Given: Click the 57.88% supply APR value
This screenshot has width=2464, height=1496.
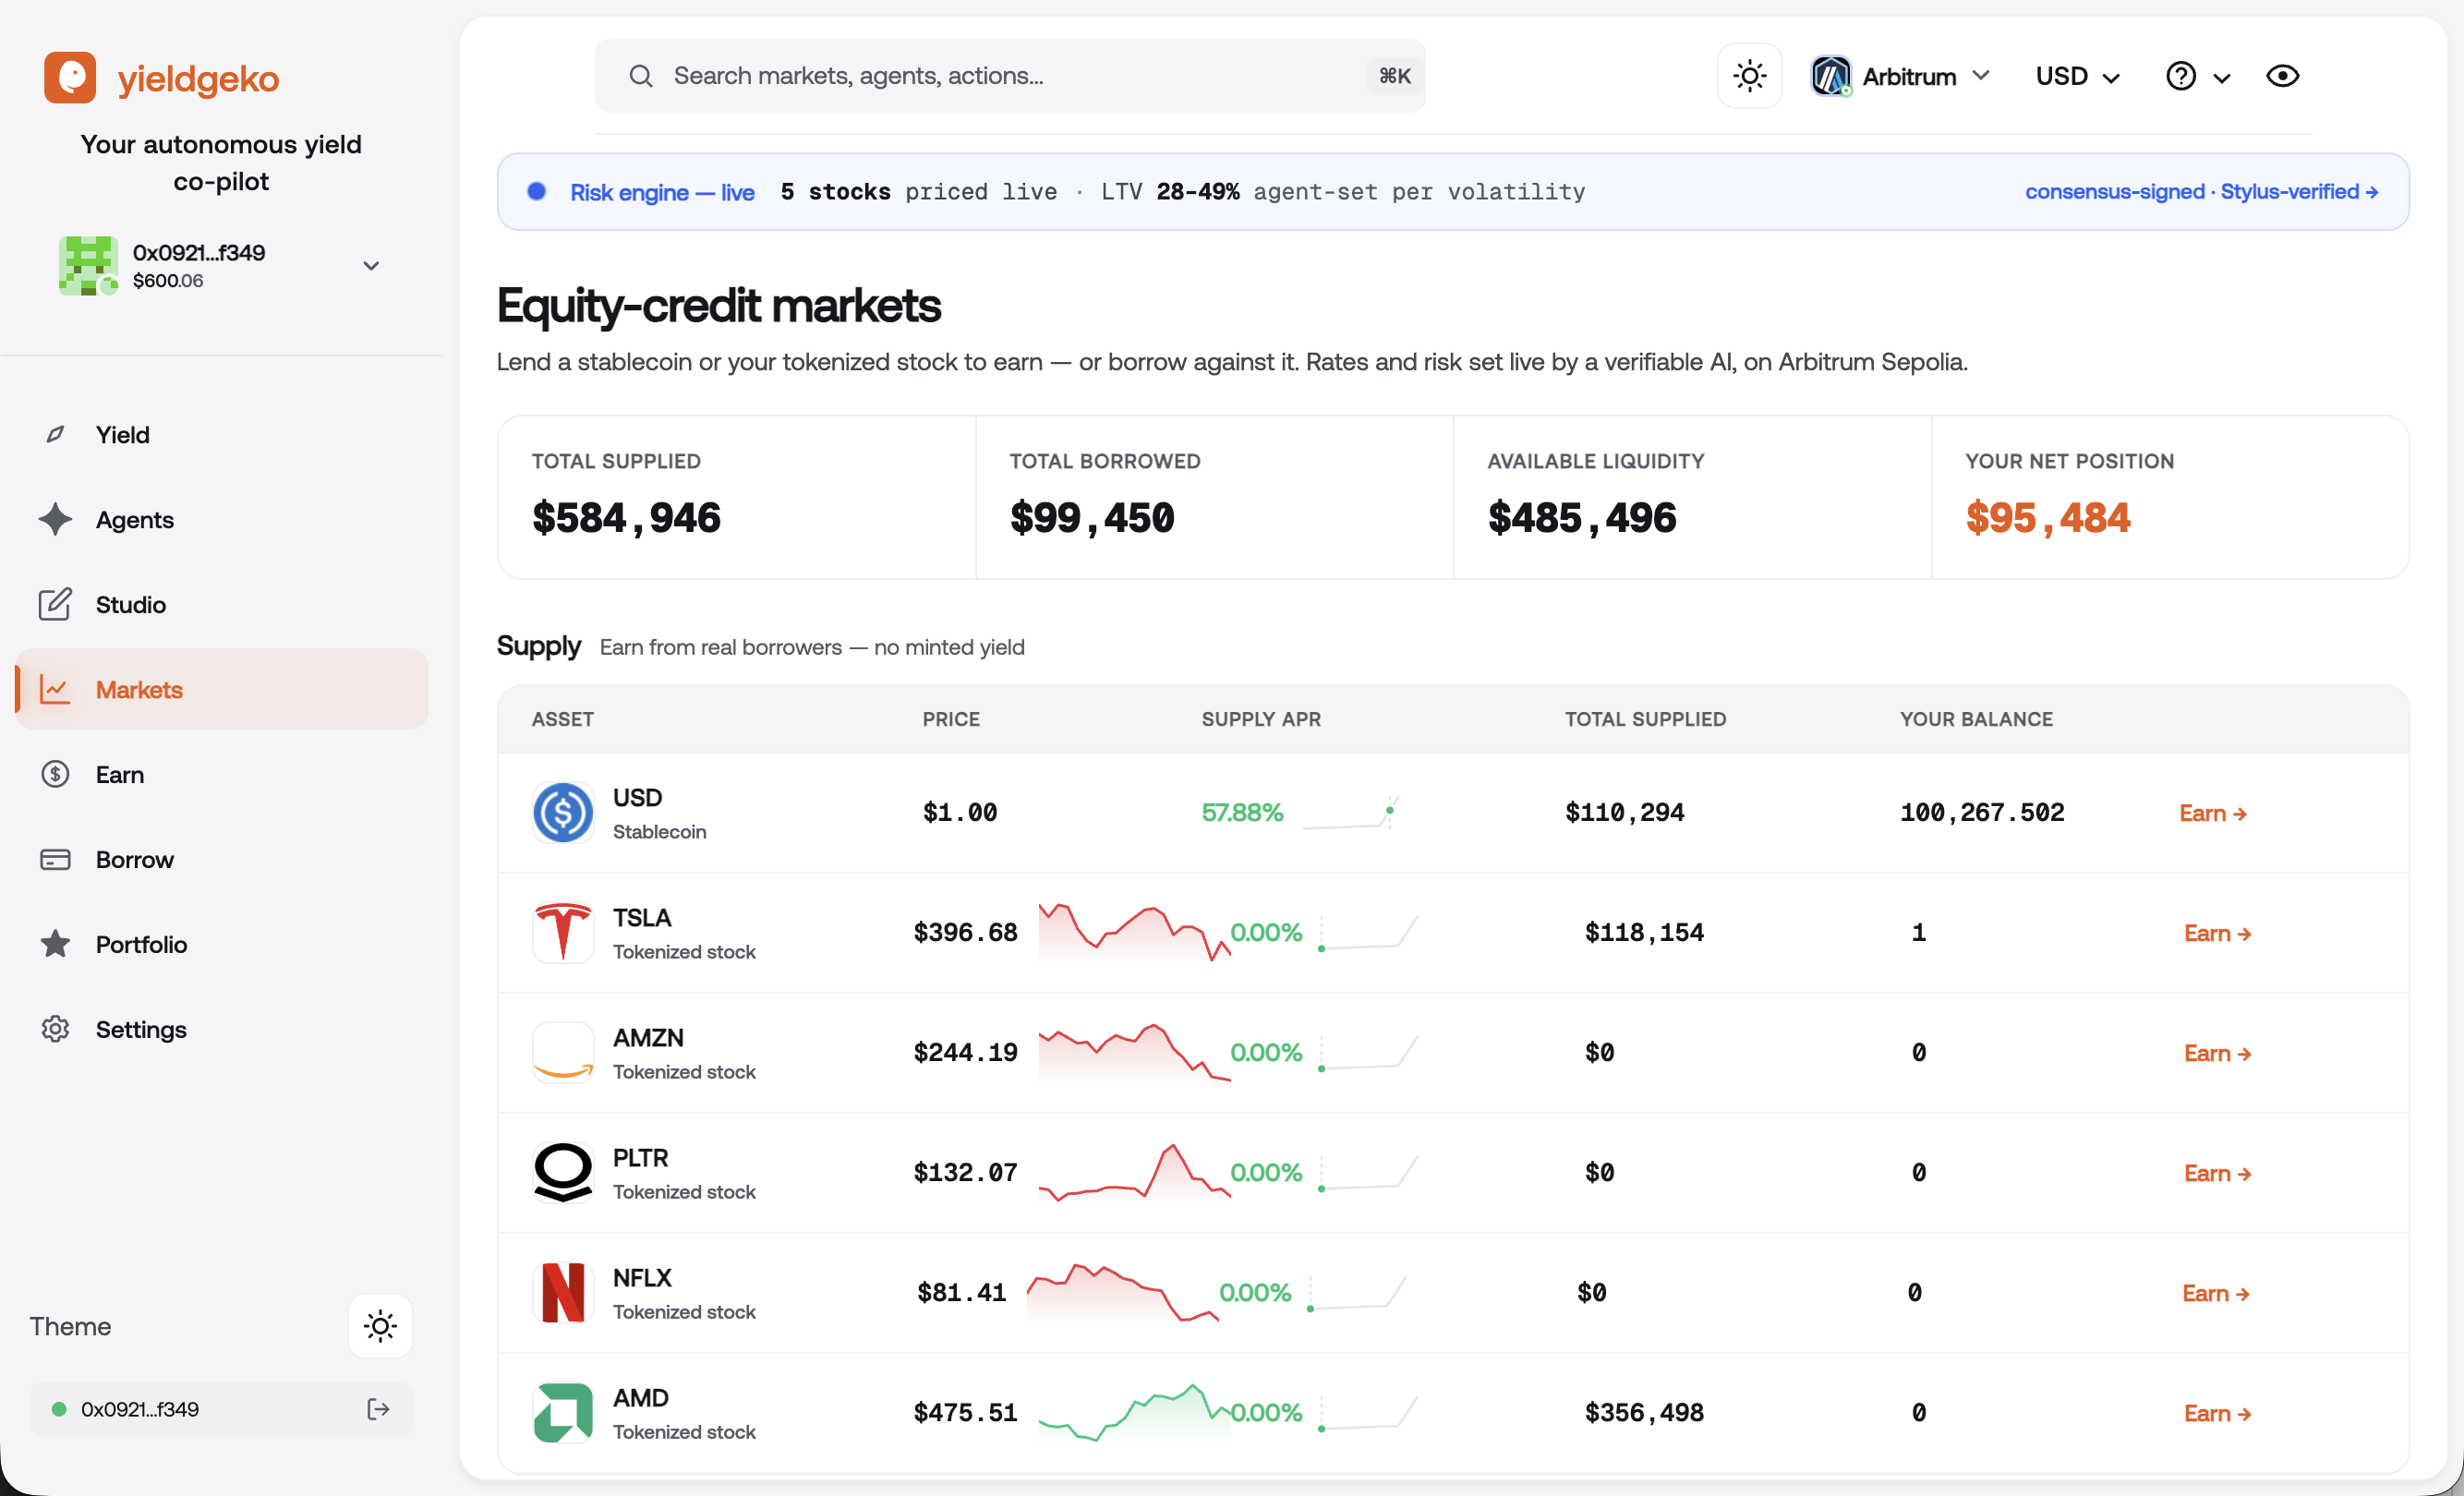Looking at the screenshot, I should [x=1242, y=812].
